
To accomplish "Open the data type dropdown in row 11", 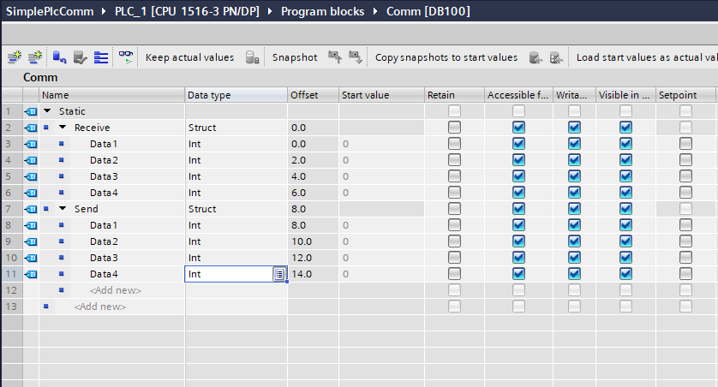I will [x=278, y=274].
